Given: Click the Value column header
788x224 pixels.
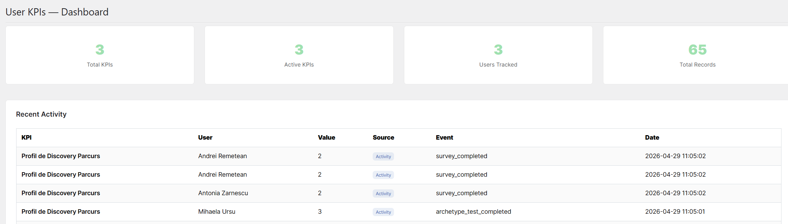Looking at the screenshot, I should pos(326,138).
